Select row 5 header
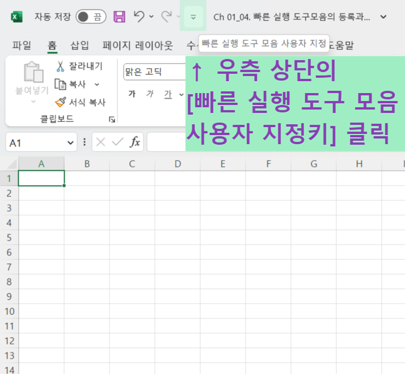 pyautogui.click(x=9, y=237)
